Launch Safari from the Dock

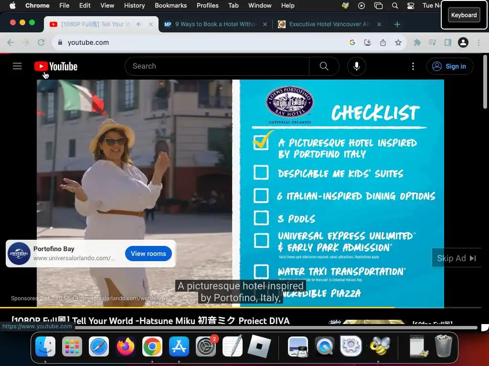(x=99, y=346)
